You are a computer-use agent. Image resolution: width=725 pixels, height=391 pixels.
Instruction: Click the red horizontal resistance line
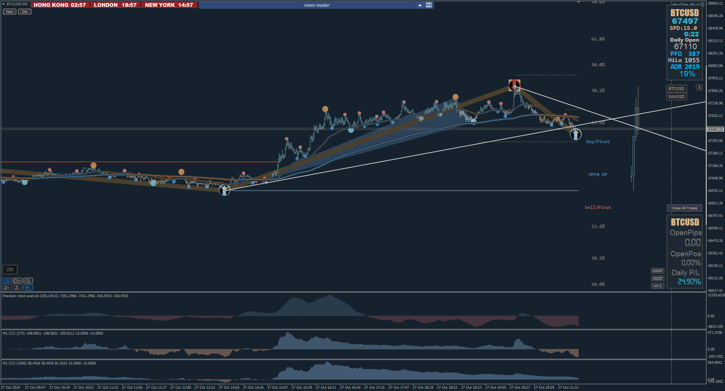[139, 162]
